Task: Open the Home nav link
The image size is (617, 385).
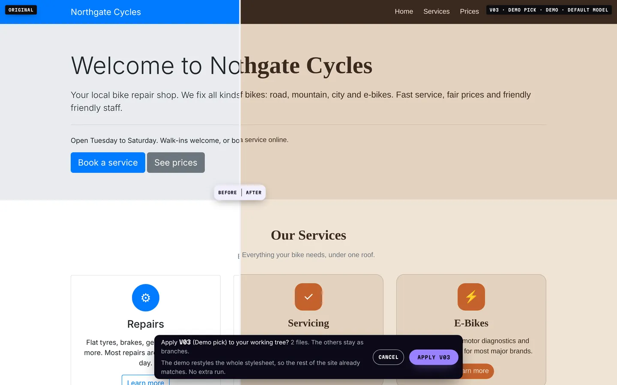Action: click(x=404, y=12)
